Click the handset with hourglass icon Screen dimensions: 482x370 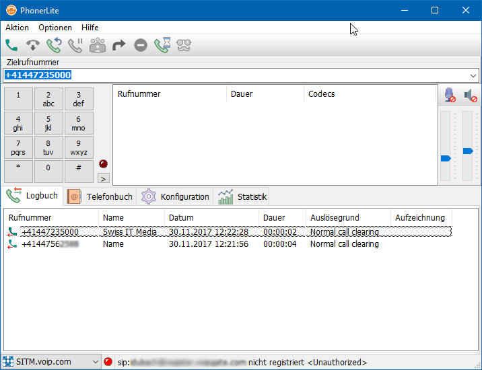162,45
